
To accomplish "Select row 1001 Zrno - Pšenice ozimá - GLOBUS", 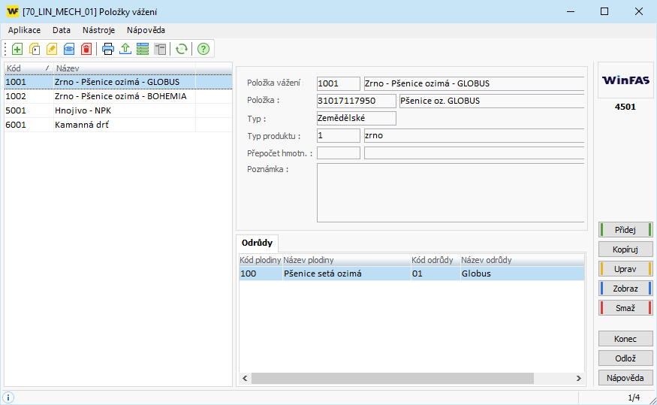I will point(118,82).
